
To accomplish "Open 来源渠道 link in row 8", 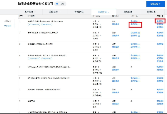I will (160, 104).
